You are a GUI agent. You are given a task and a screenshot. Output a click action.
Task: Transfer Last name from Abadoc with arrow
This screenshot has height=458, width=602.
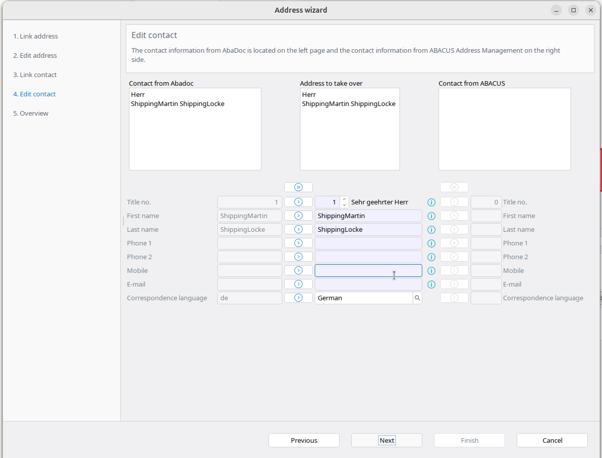click(x=298, y=230)
